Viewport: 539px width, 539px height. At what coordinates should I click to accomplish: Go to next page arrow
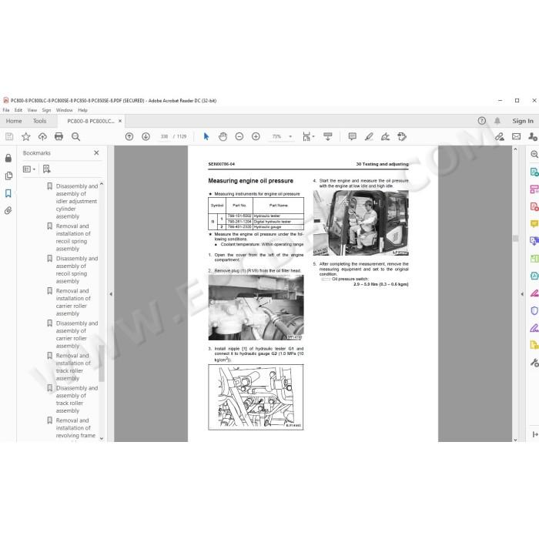[146, 136]
